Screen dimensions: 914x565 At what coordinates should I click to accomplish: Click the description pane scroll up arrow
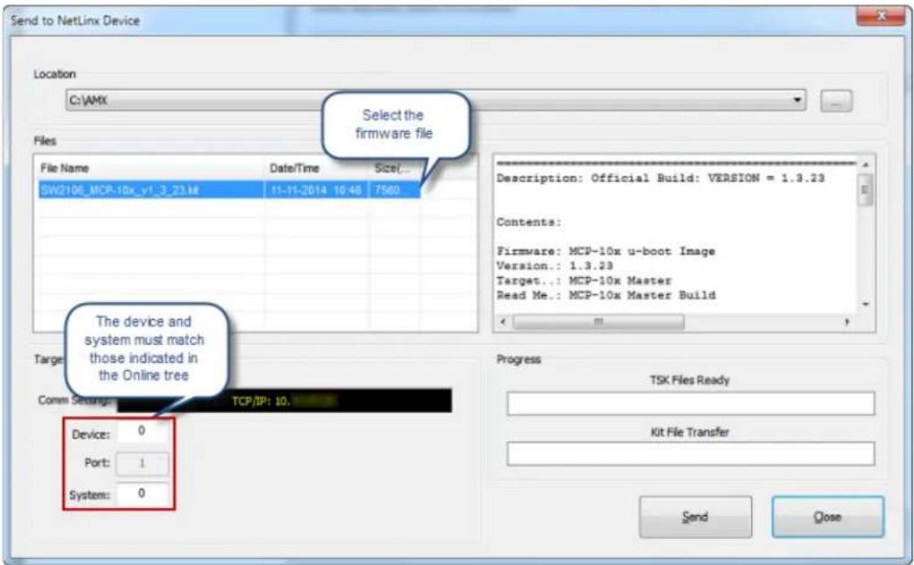tap(866, 165)
